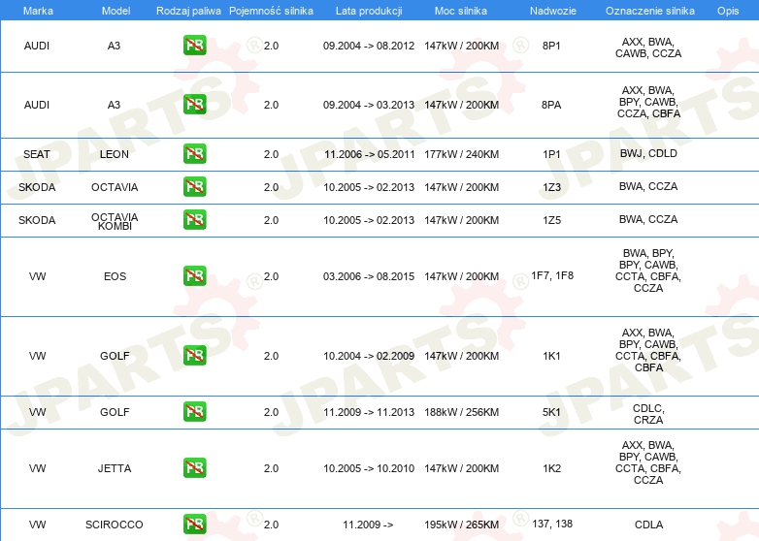Click the JETTA model cell
Viewport: 759px width, 541px height.
click(x=115, y=468)
